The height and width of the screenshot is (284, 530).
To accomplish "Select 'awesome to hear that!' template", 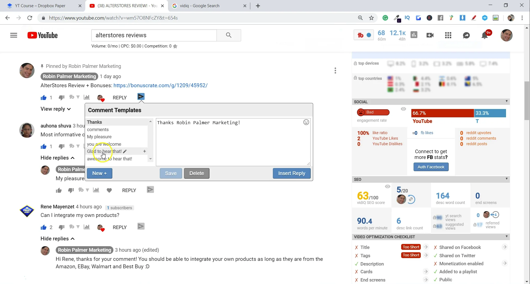I will [x=117, y=159].
